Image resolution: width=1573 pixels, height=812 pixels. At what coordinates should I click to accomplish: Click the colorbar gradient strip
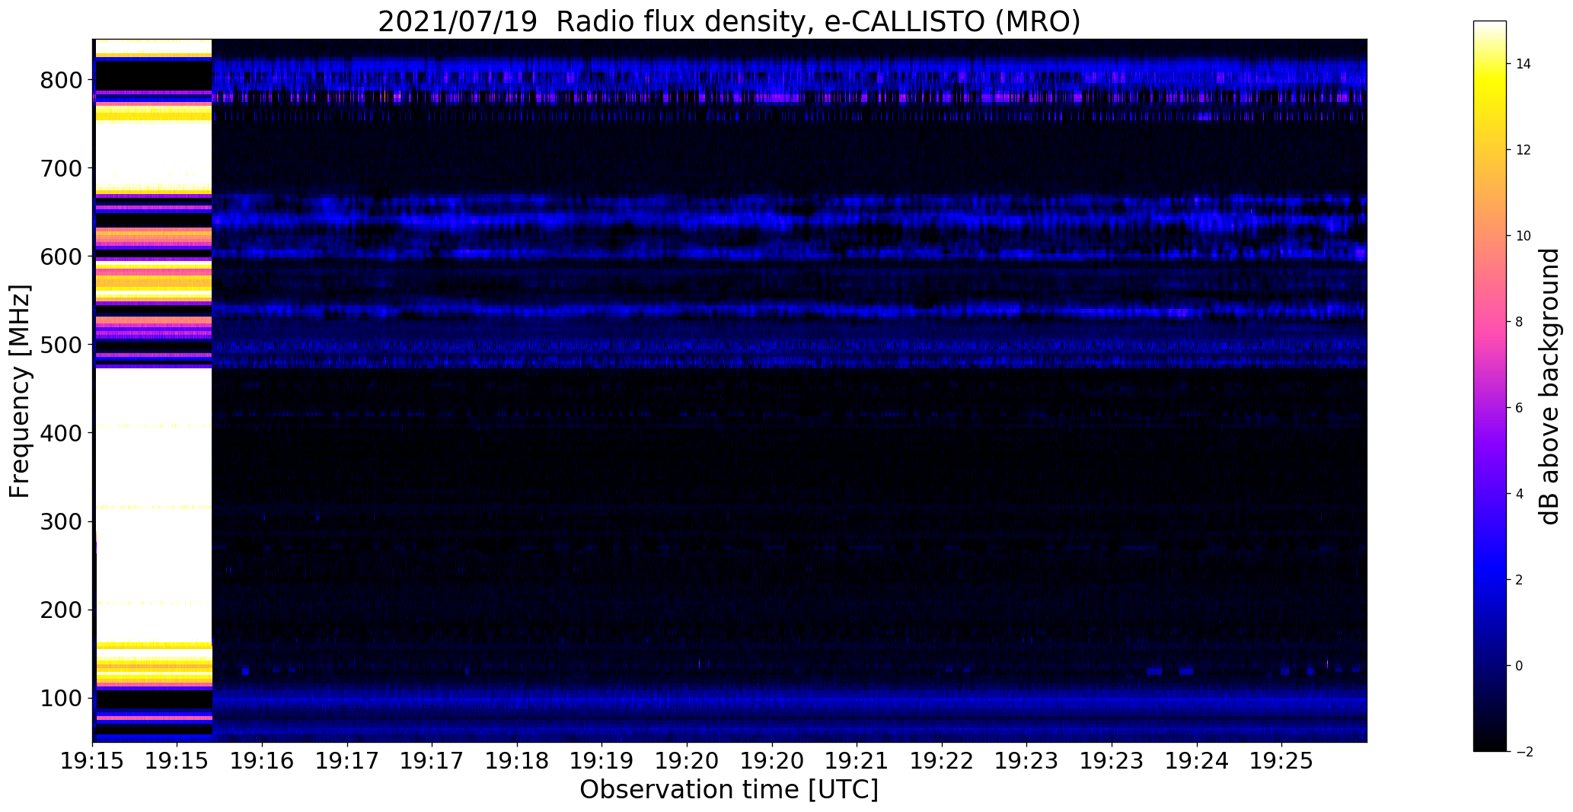pos(1490,387)
